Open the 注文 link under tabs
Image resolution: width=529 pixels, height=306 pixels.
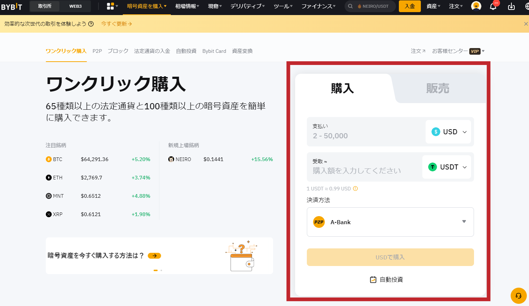click(418, 51)
